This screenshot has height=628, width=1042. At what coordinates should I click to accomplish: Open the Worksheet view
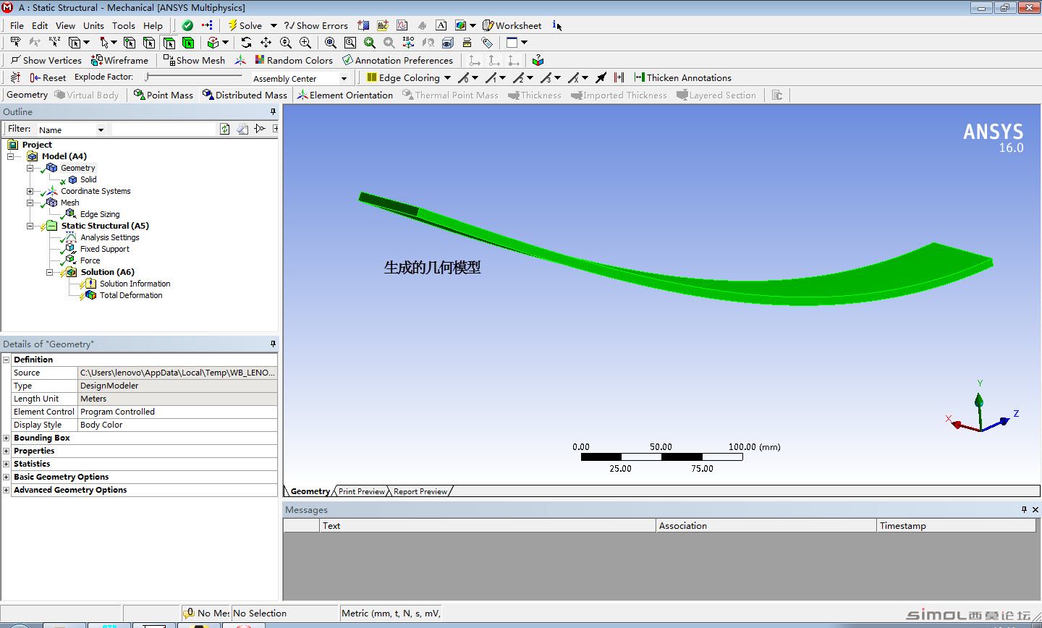[x=512, y=25]
